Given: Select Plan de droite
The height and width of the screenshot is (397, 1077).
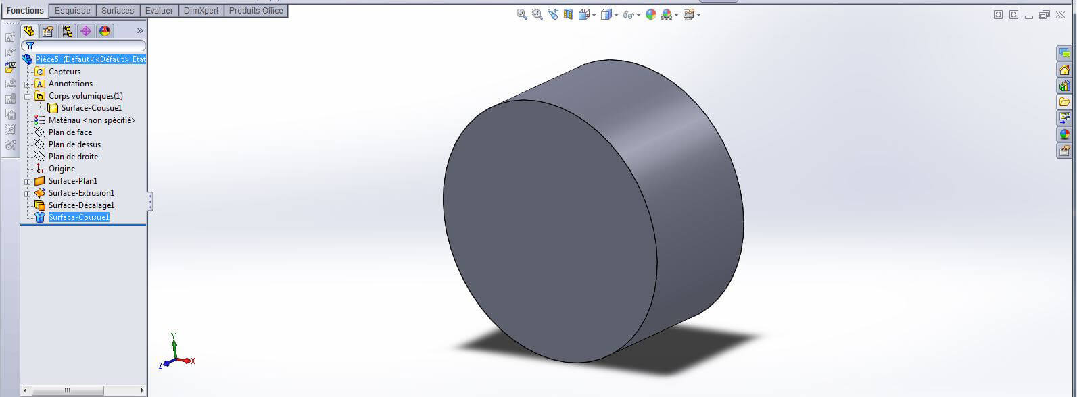Looking at the screenshot, I should point(73,157).
